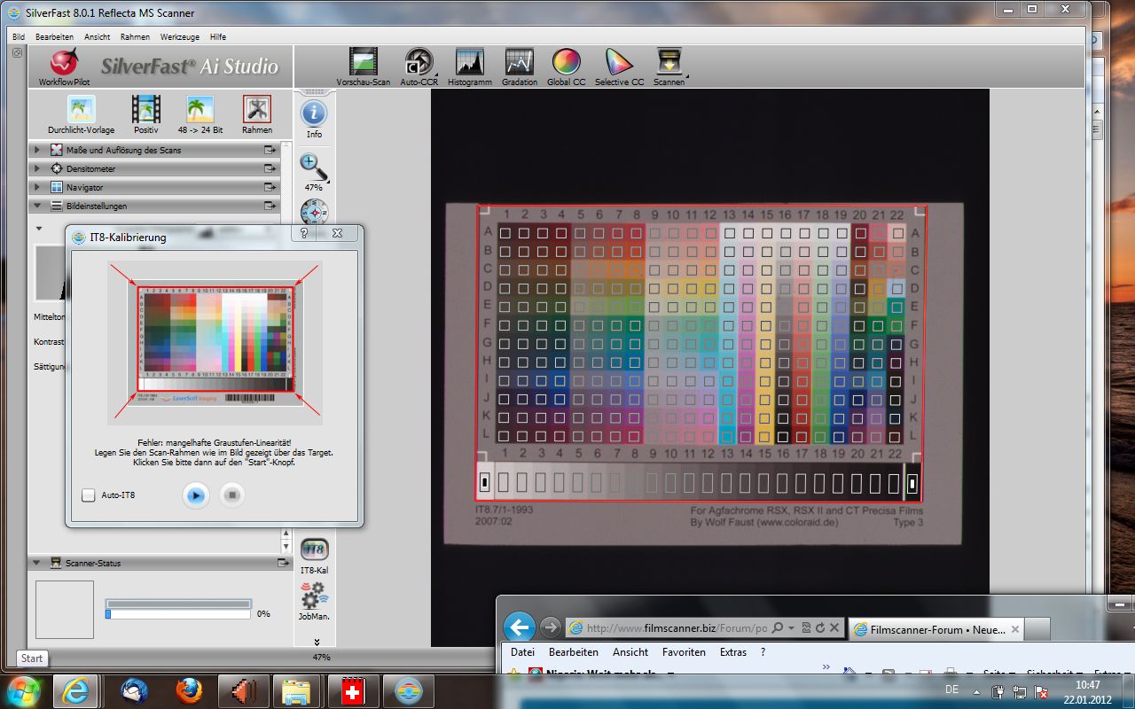This screenshot has height=709, width=1135.
Task: Open the Gradation curves tool
Action: click(x=520, y=62)
